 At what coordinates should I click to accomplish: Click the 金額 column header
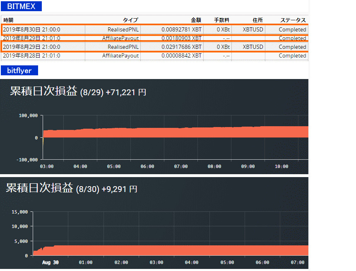[196, 20]
